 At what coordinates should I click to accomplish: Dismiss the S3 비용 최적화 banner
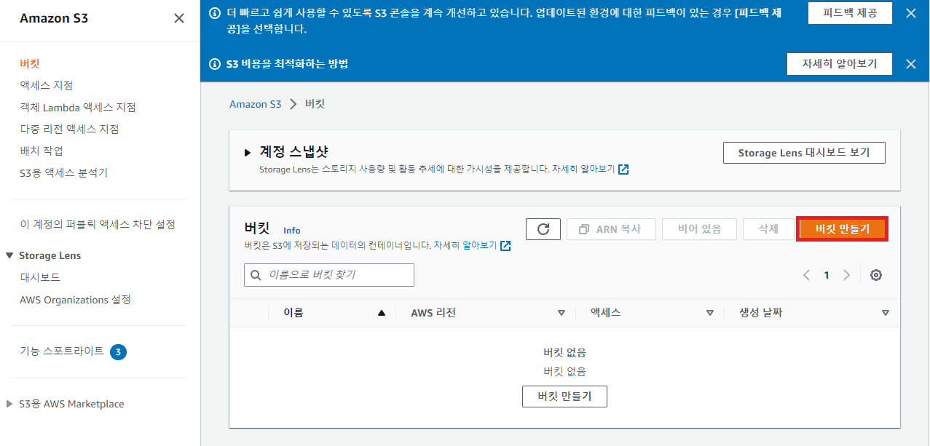(x=910, y=64)
